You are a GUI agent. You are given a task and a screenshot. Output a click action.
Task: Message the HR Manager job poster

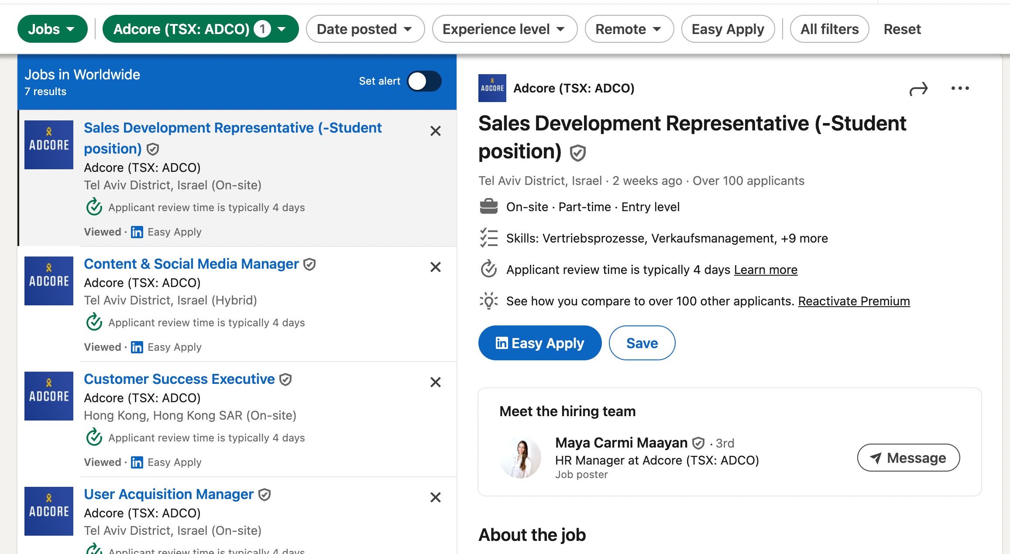(x=908, y=458)
